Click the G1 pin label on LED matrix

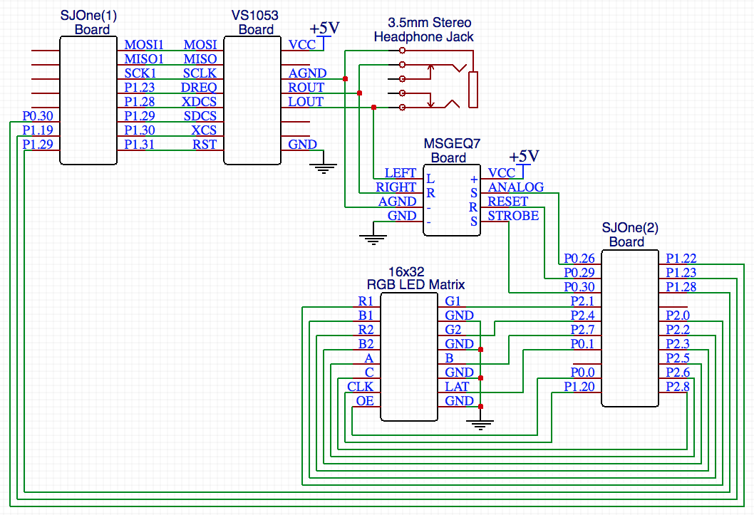coord(453,301)
